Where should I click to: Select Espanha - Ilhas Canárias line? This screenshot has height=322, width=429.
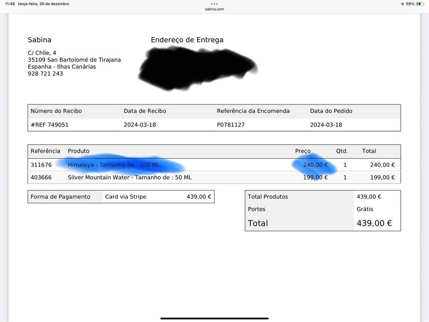(x=62, y=67)
